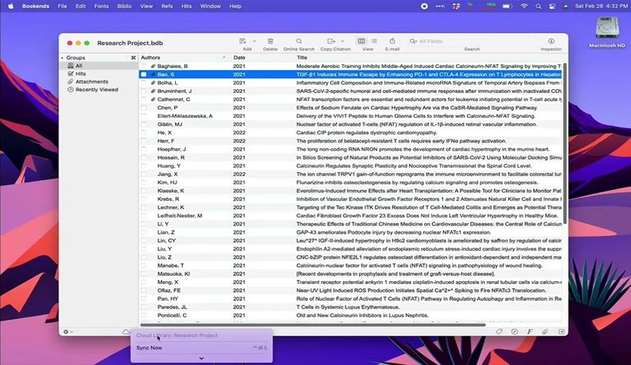Switch to list view icon
This screenshot has width=631, height=365.
374,41
